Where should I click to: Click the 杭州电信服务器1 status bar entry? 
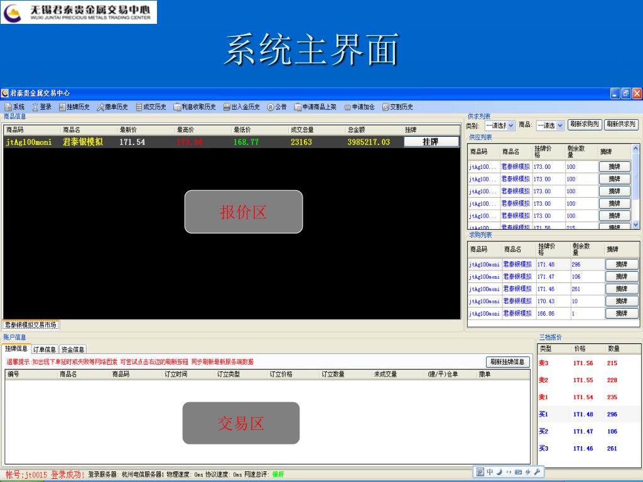point(143,474)
